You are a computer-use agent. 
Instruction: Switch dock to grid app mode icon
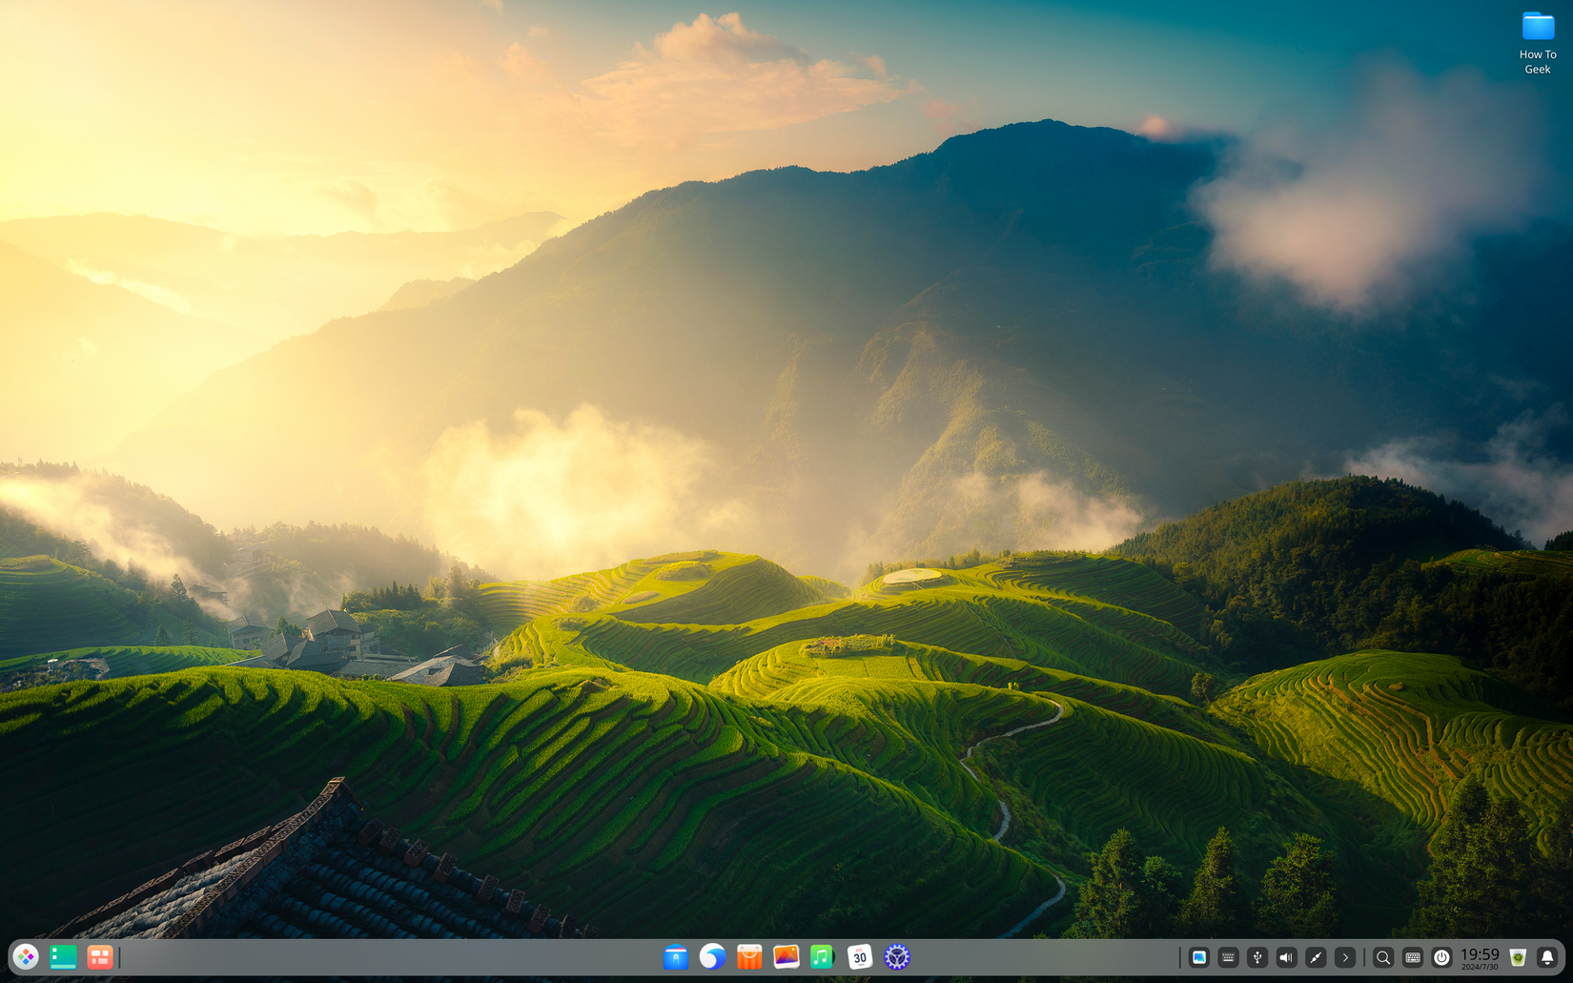point(100,957)
